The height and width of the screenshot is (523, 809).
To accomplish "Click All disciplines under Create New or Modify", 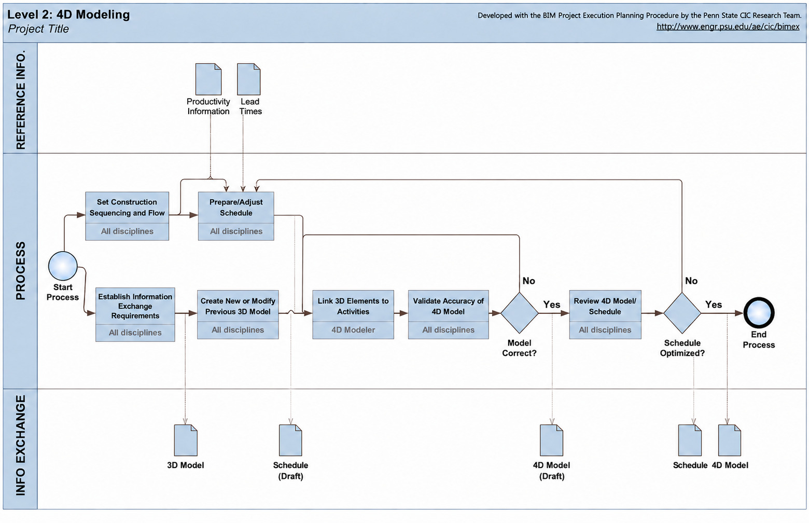I will point(238,330).
